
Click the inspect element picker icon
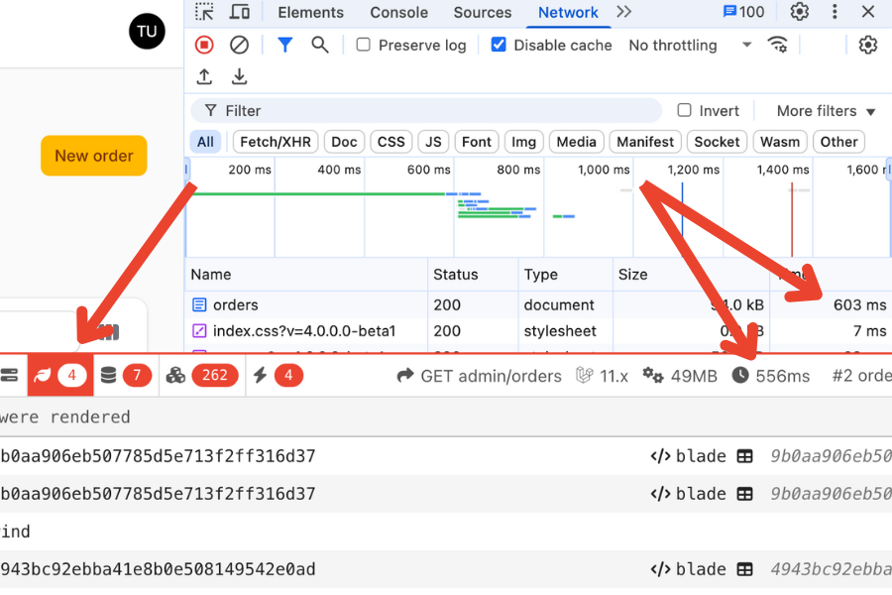coord(204,12)
